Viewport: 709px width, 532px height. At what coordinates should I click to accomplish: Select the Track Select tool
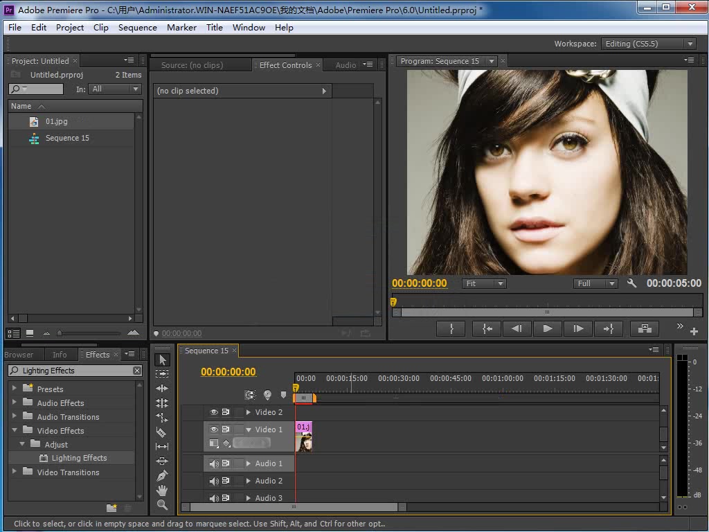point(161,373)
